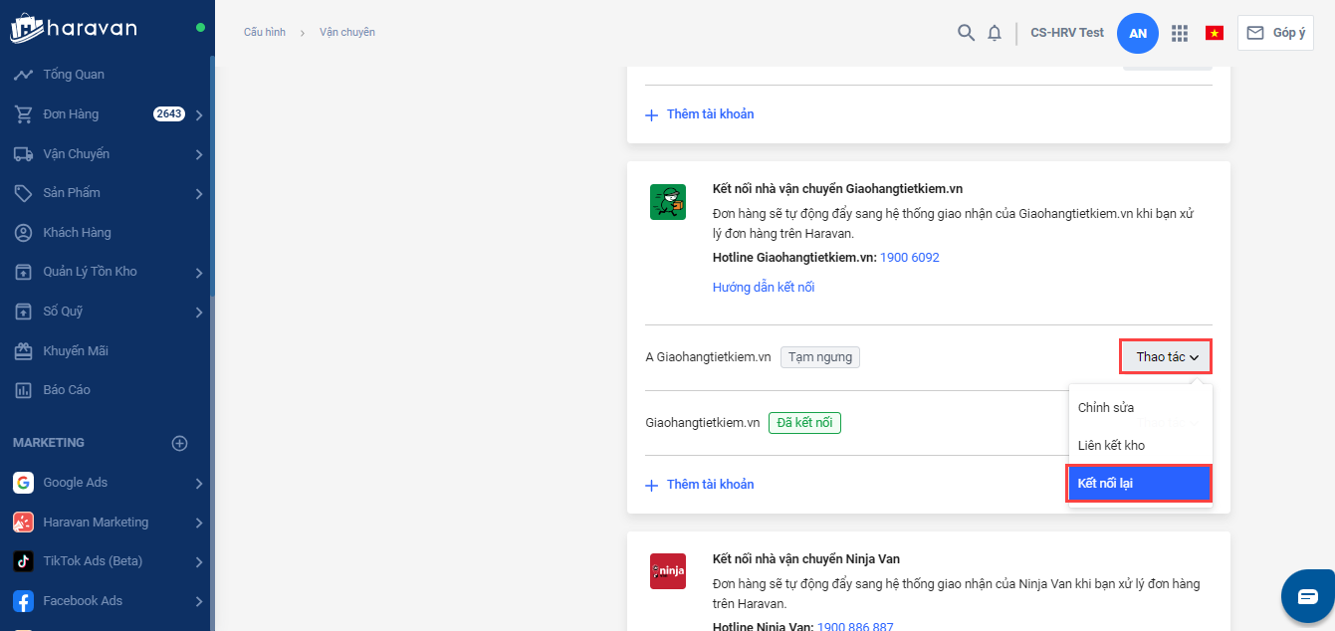The width and height of the screenshot is (1335, 631).
Task: Choose Chỉnh sửa in the dropdown menu
Action: click(1106, 408)
